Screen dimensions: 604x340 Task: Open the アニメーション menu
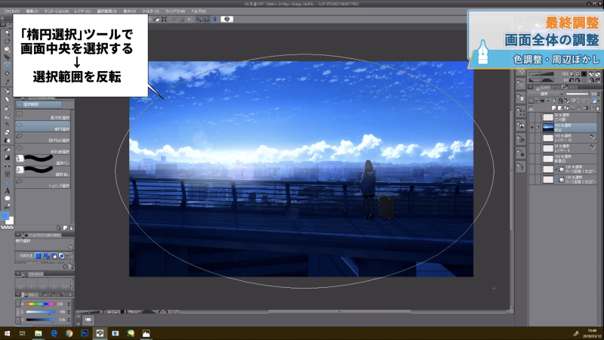pyautogui.click(x=56, y=11)
